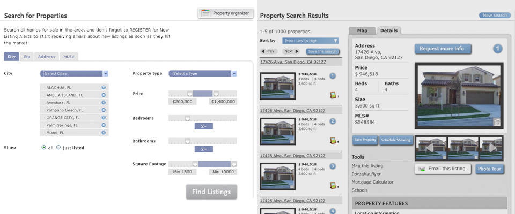This screenshot has width=515, height=214.
Task: Open first listing house thumbnail
Action: tap(277, 86)
